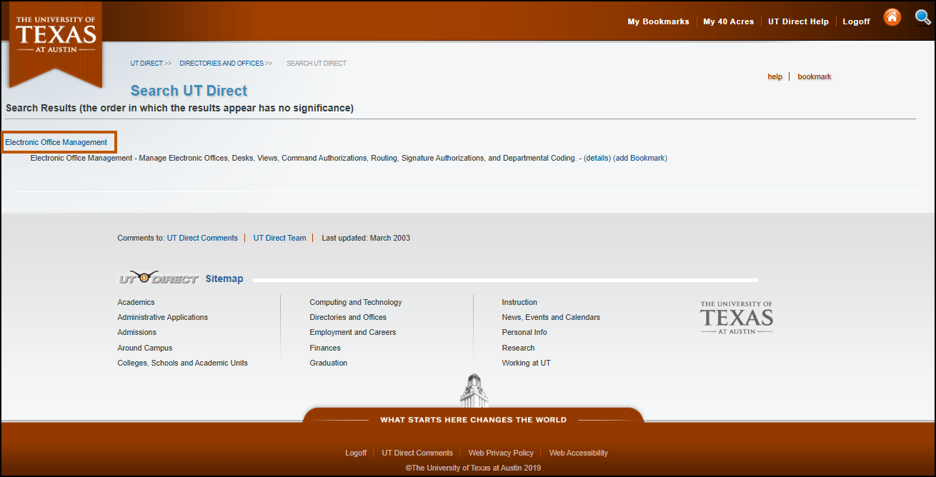Screen dimensions: 936x477
Task: Open Employment and Careers in the sitemap
Action: (353, 332)
